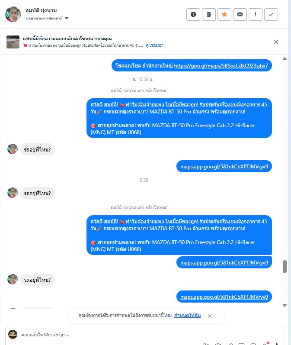Click the spam report icon
291x345 pixels.
[193, 15]
